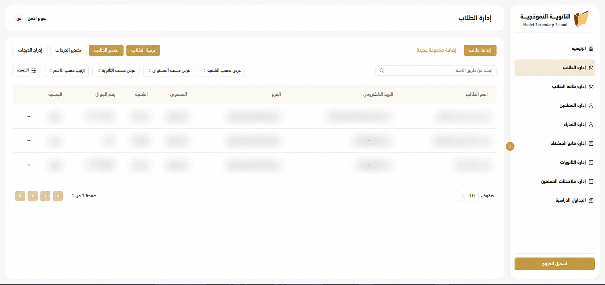Click the calendar icon beside الجداول الدراسية
Viewport: 605px width, 285px height.
coord(591,200)
